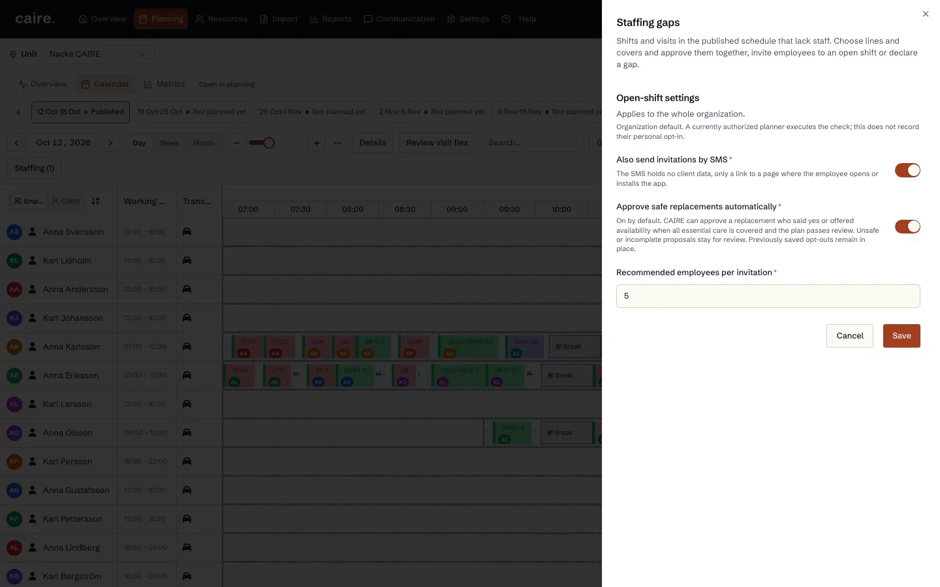Zoom out the timeline with the minus icon
This screenshot has height=587, width=940.
click(x=236, y=143)
